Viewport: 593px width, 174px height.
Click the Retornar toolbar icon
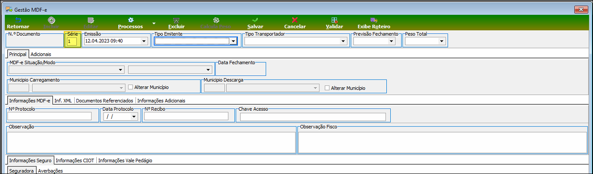tap(18, 20)
